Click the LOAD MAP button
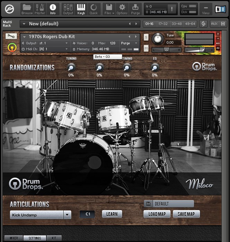The image size is (230, 242). pos(157,214)
